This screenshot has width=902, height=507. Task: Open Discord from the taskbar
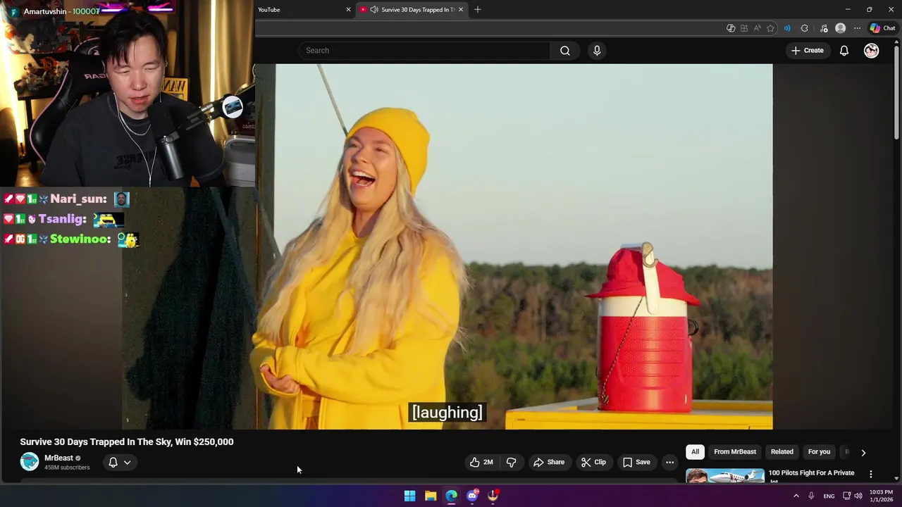pos(472,496)
